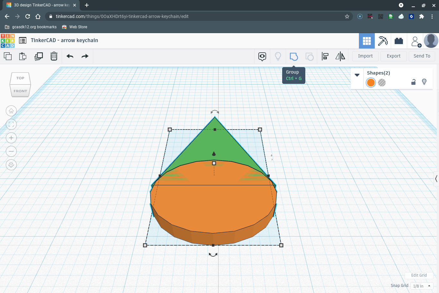Zoom in on the workplane
Screen dimensions: 439x293
click(11, 138)
